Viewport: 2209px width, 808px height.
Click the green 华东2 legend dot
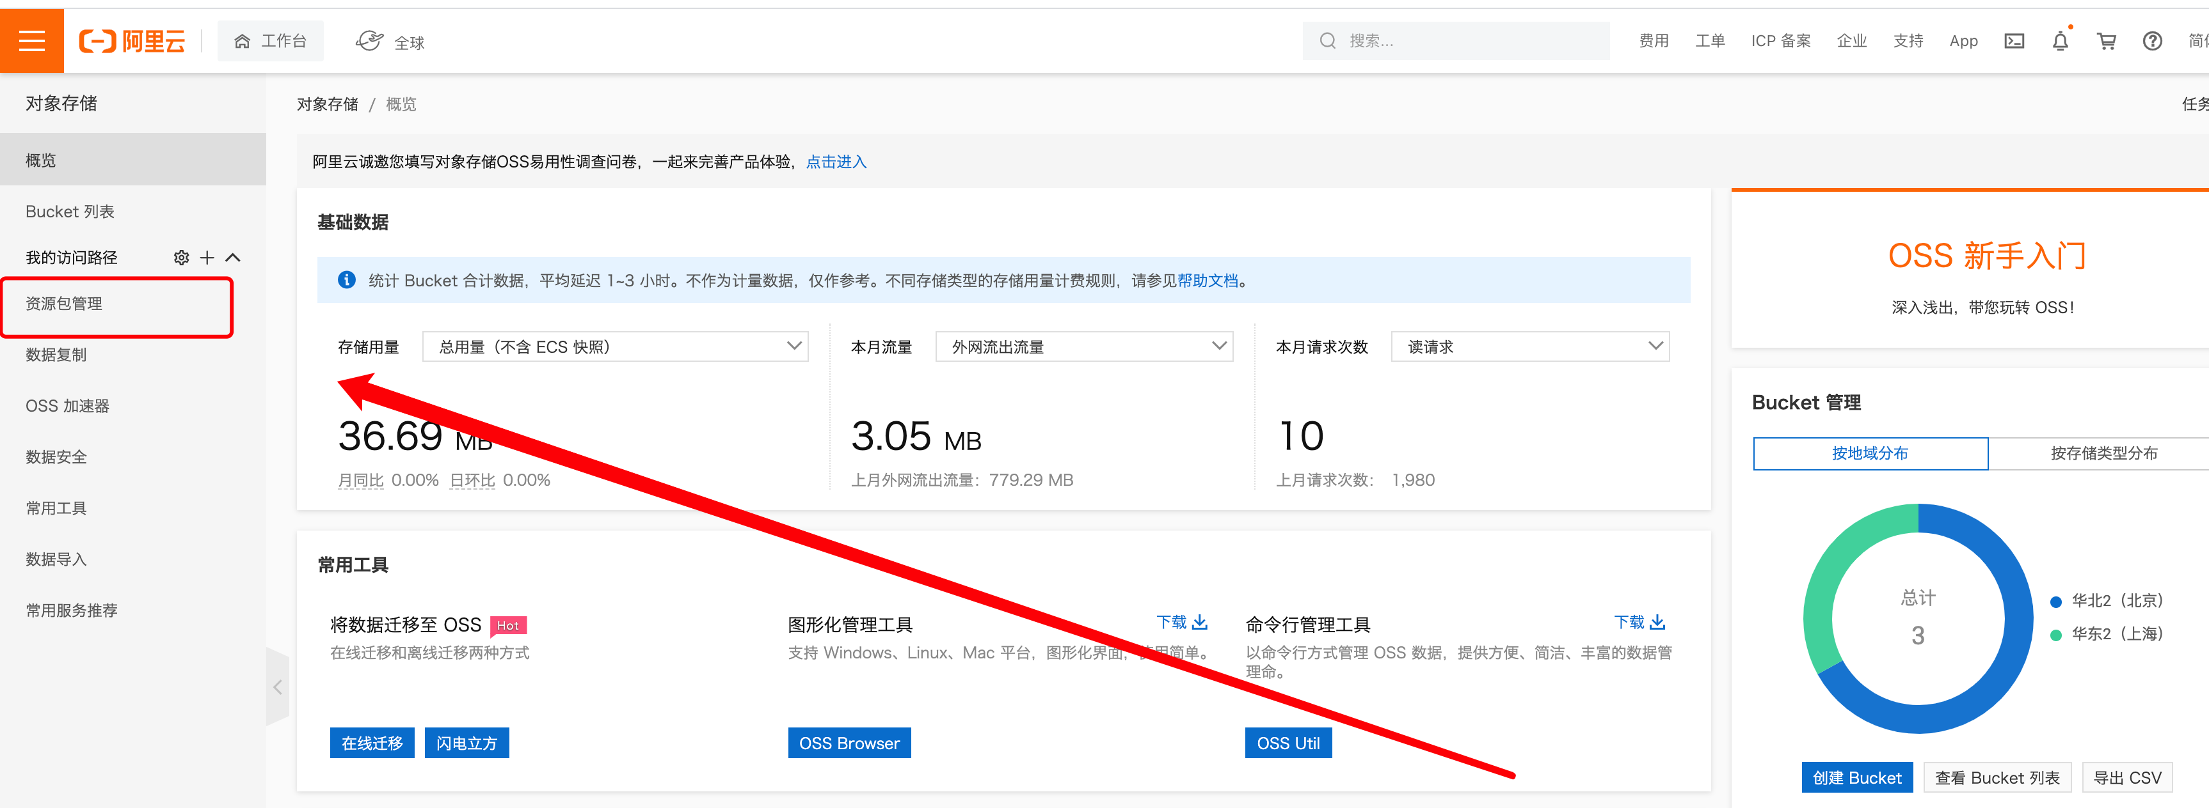(2055, 635)
